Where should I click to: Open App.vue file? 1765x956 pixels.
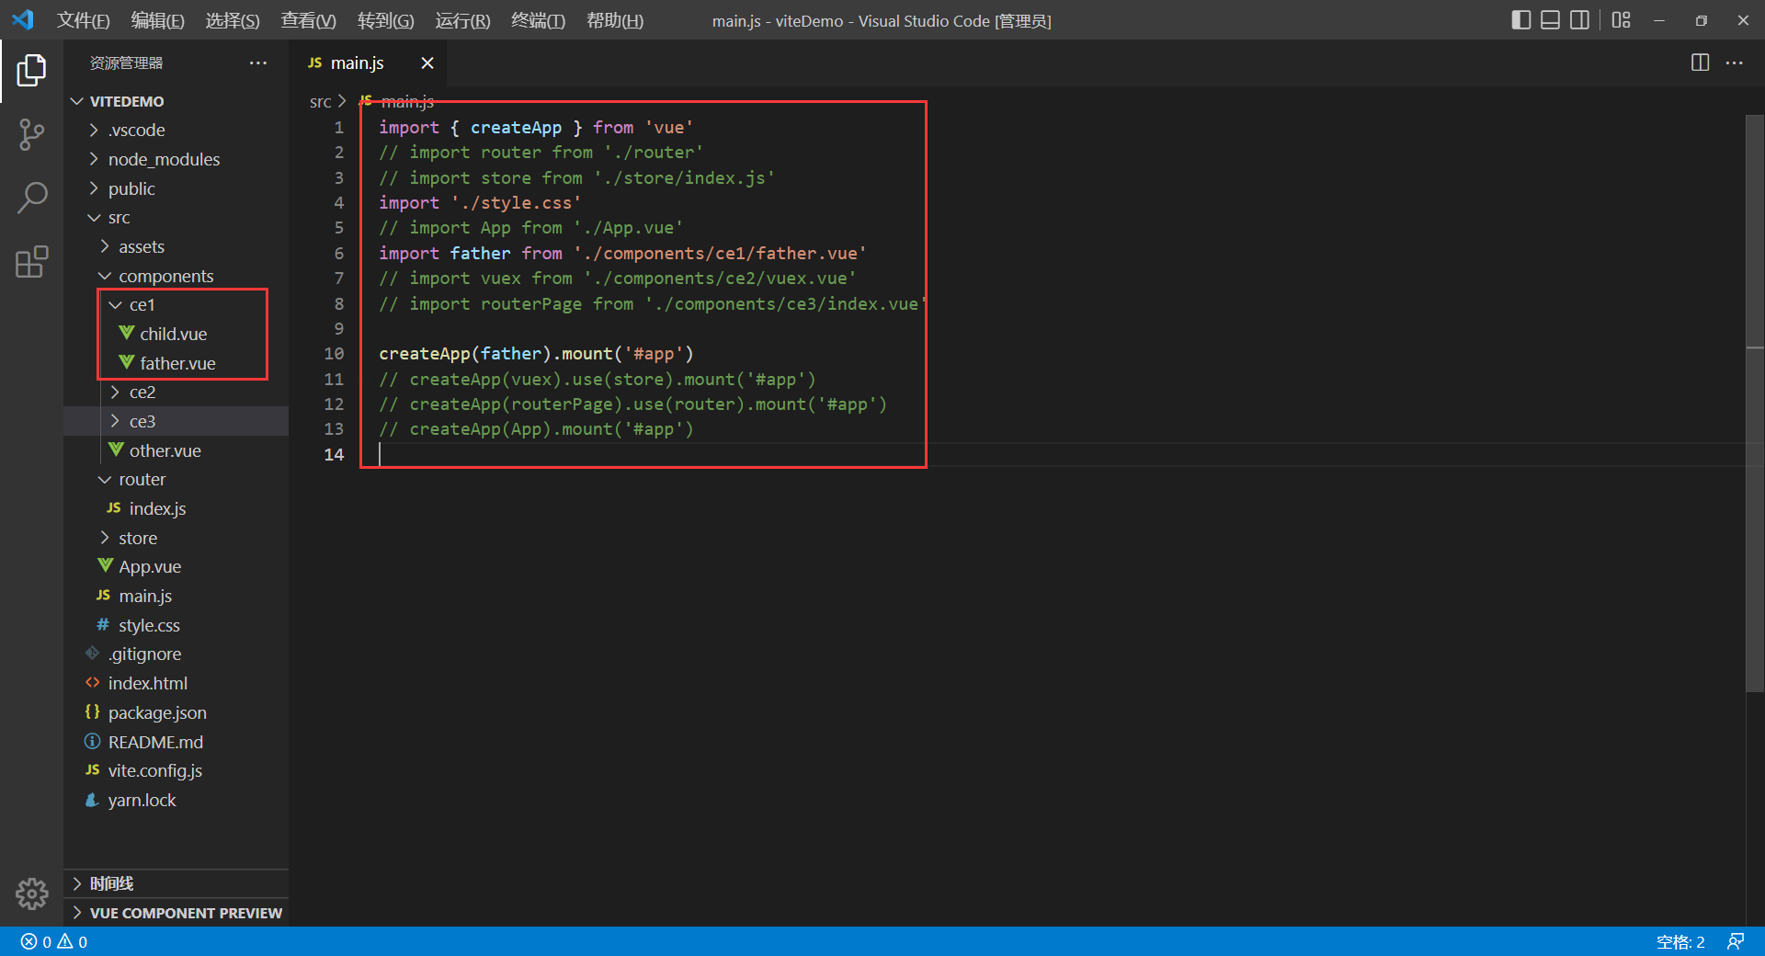coord(176,566)
